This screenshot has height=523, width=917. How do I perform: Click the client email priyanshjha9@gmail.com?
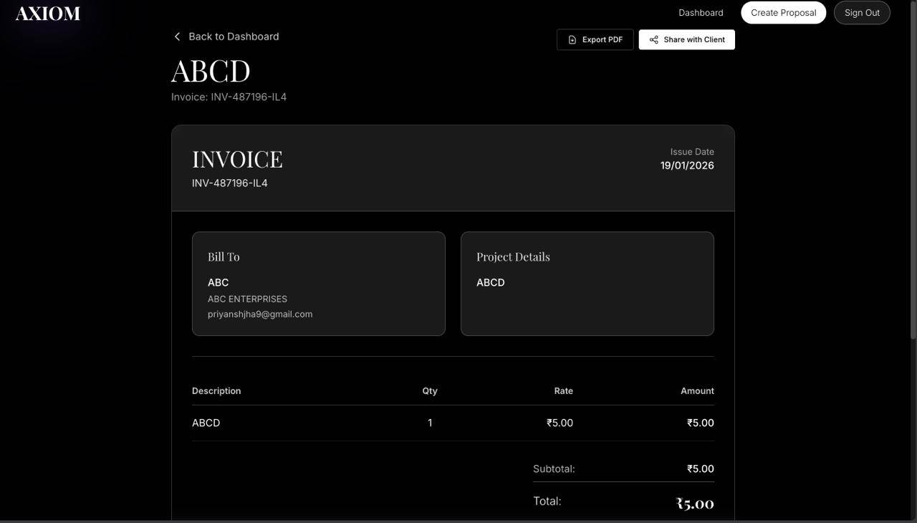(259, 314)
